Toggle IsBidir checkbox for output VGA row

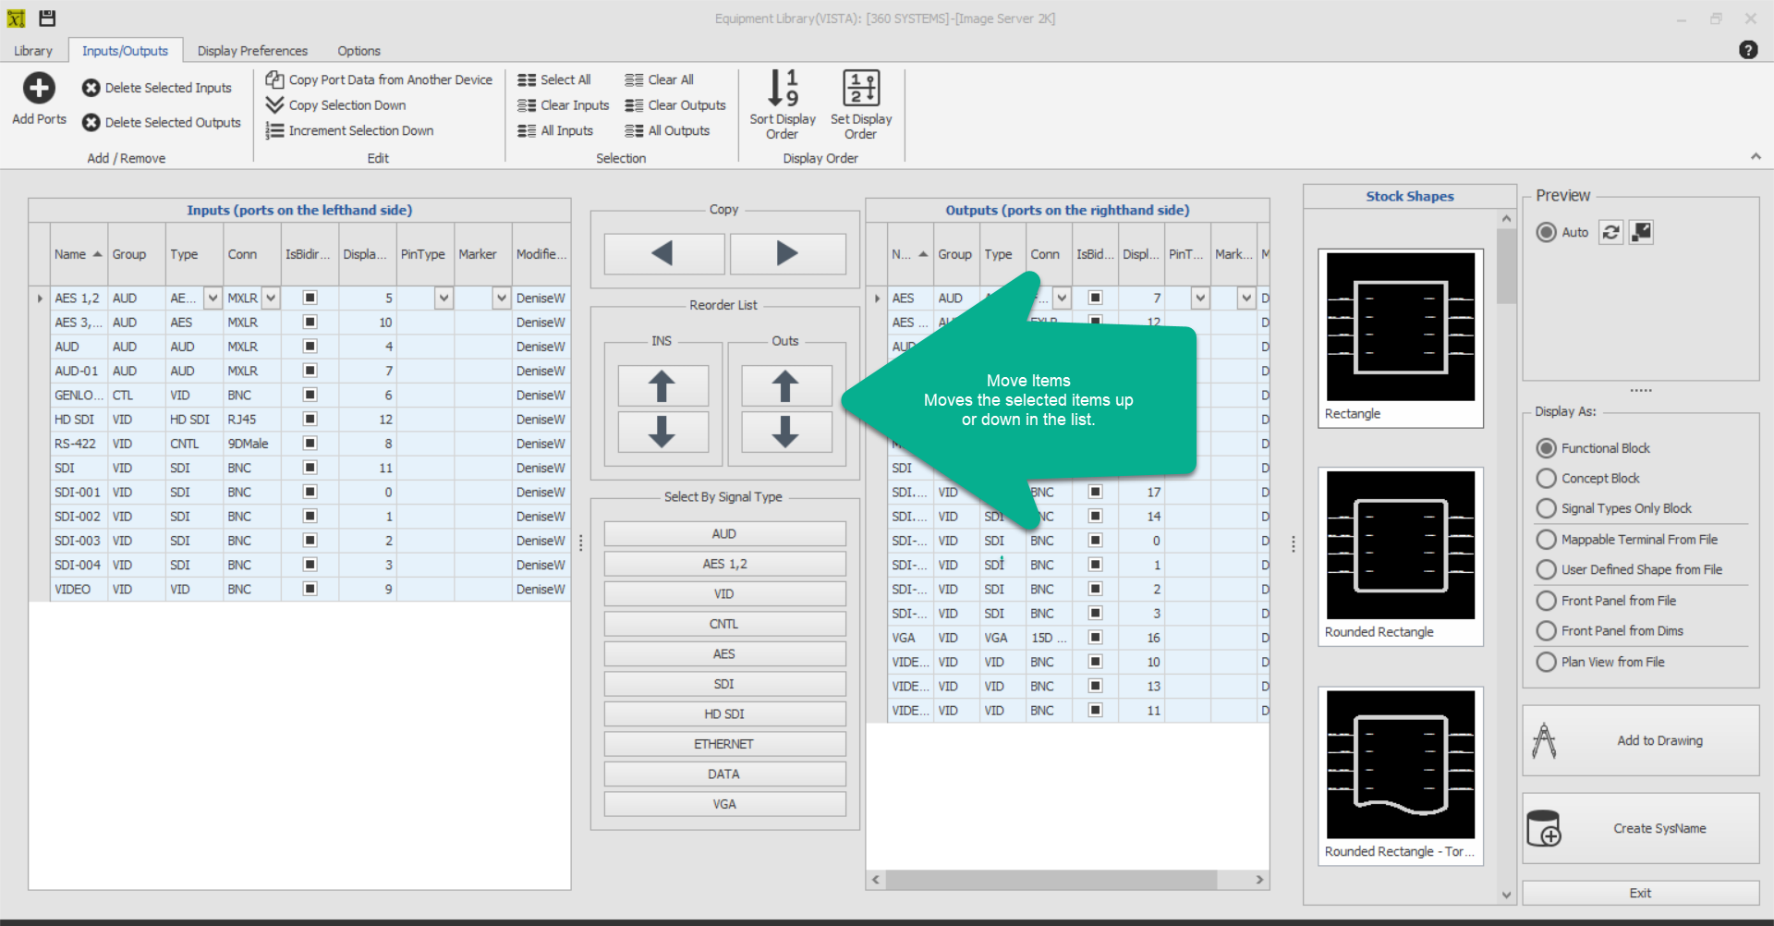[x=1095, y=638]
